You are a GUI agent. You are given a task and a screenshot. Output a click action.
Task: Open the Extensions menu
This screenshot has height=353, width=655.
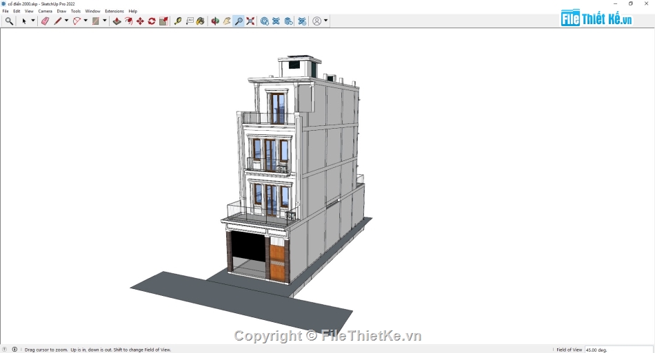pyautogui.click(x=114, y=11)
